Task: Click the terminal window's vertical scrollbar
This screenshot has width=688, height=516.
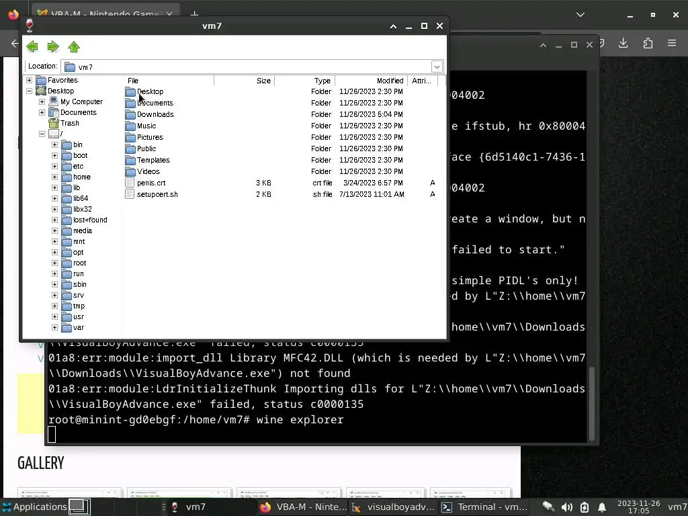Action: click(591, 404)
